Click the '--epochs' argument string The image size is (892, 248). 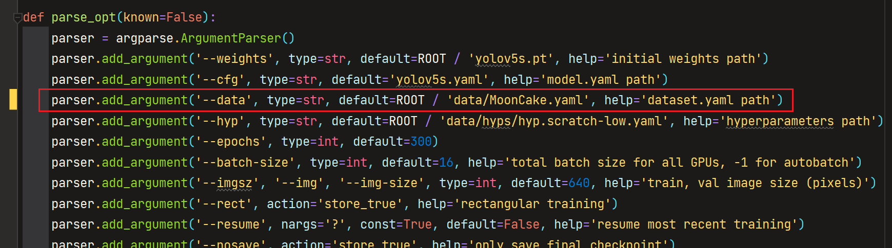231,142
